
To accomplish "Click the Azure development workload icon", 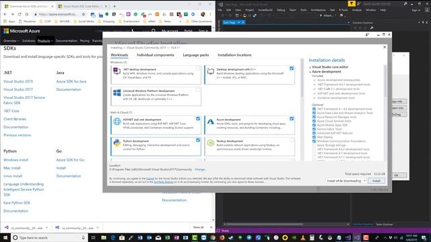I will 211,121.
